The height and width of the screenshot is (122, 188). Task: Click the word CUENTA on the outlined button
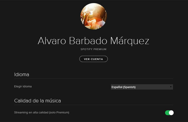tap(97, 59)
